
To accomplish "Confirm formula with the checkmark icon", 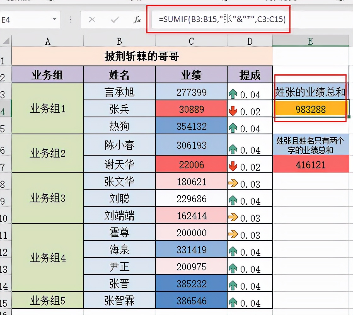I will (115, 20).
